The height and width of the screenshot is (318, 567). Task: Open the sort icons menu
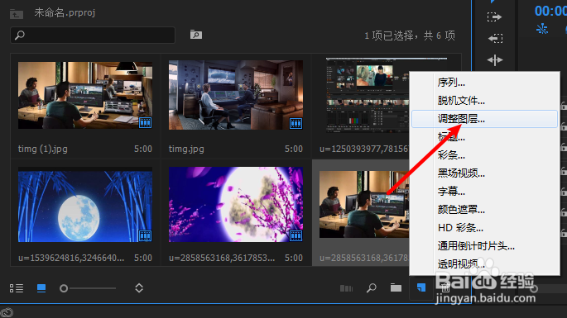139,288
